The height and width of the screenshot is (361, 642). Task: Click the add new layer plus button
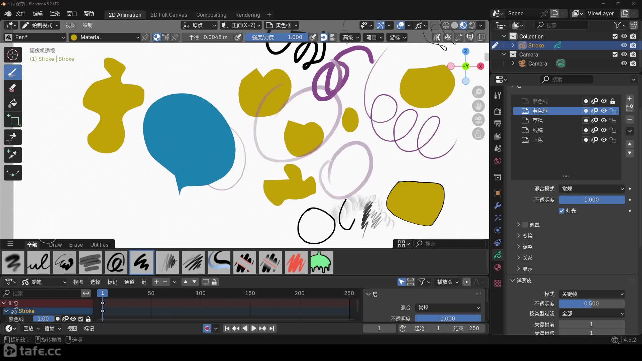(x=630, y=99)
